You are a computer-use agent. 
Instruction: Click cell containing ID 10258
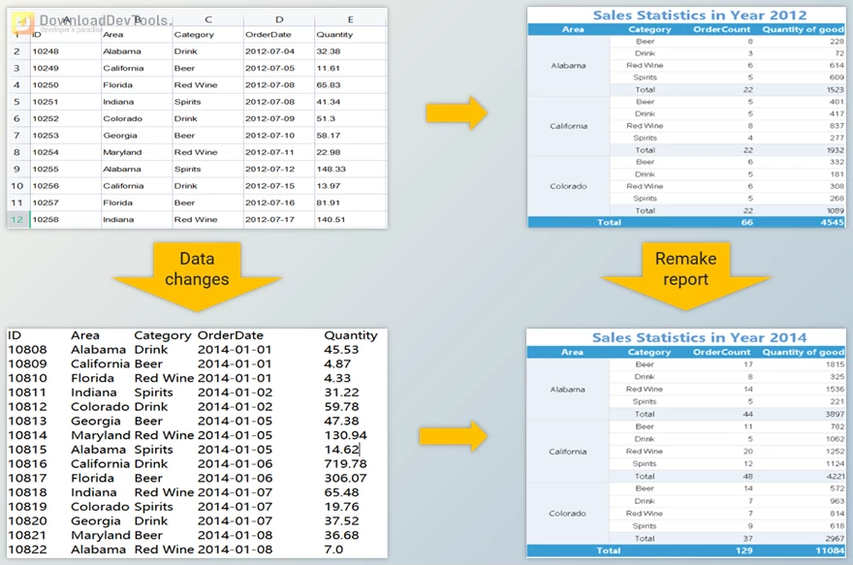pyautogui.click(x=65, y=219)
